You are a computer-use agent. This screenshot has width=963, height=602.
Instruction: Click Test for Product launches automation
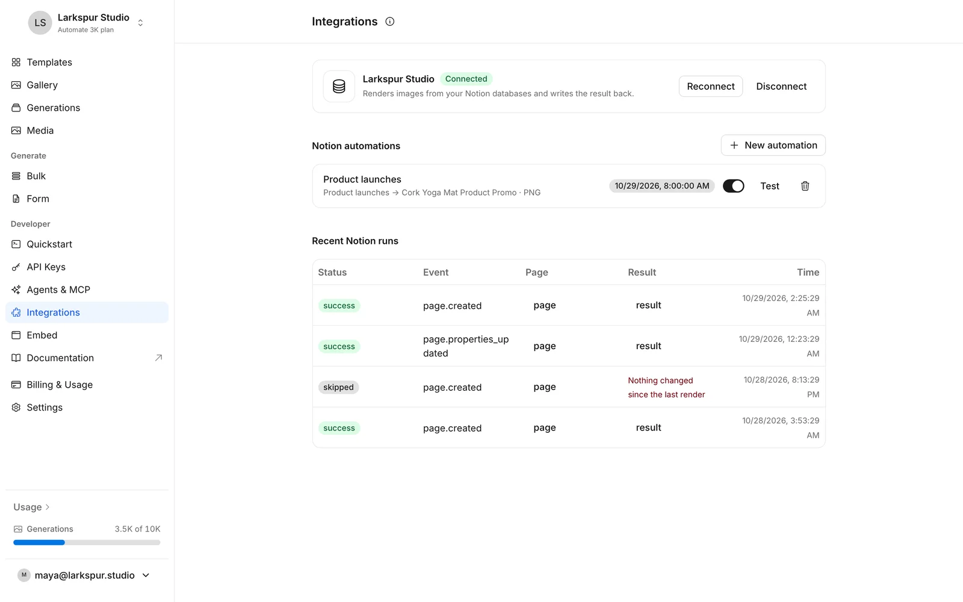[770, 186]
